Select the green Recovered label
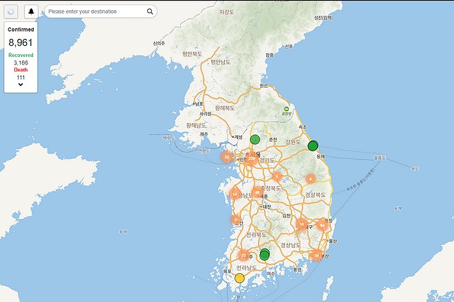Screen dimensions: 454x302 [21, 55]
